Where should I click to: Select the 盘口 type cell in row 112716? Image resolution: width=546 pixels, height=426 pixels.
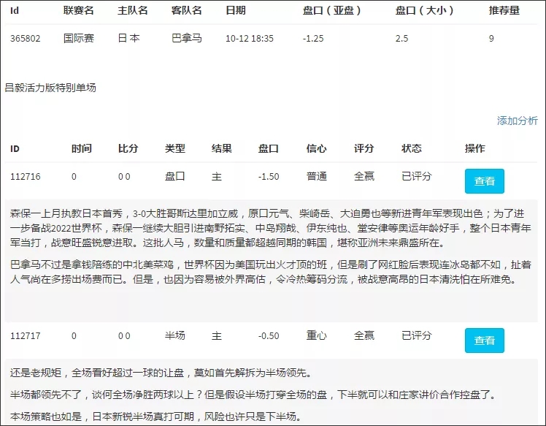[x=174, y=176]
